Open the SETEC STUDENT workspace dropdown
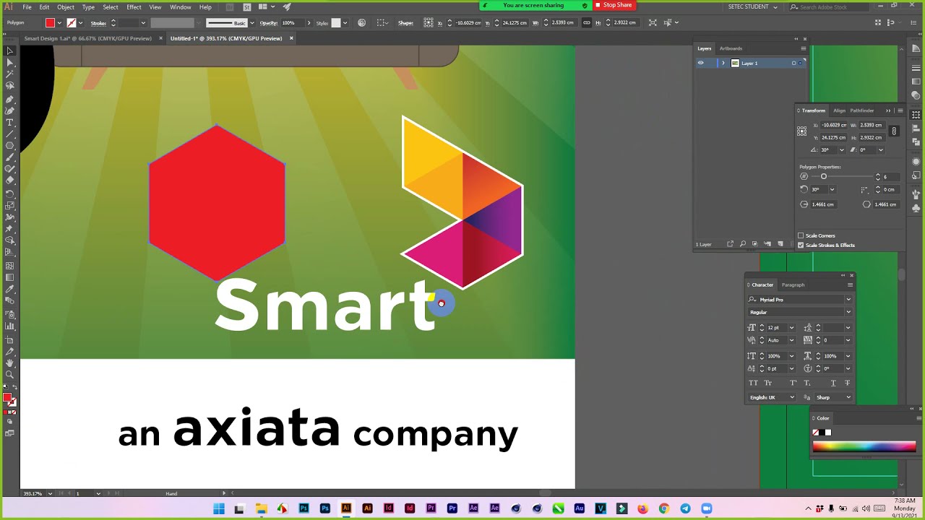 tap(753, 7)
